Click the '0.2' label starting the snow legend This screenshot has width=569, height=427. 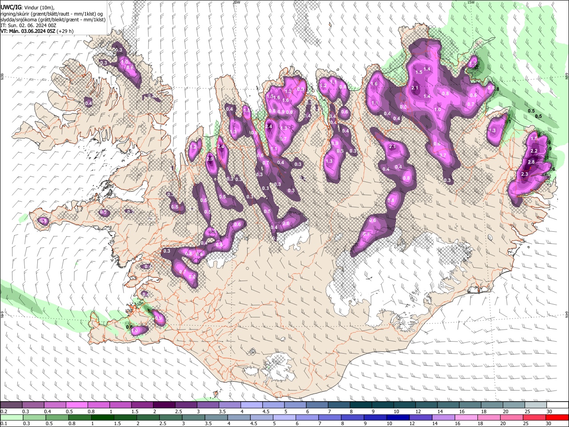tap(3, 411)
